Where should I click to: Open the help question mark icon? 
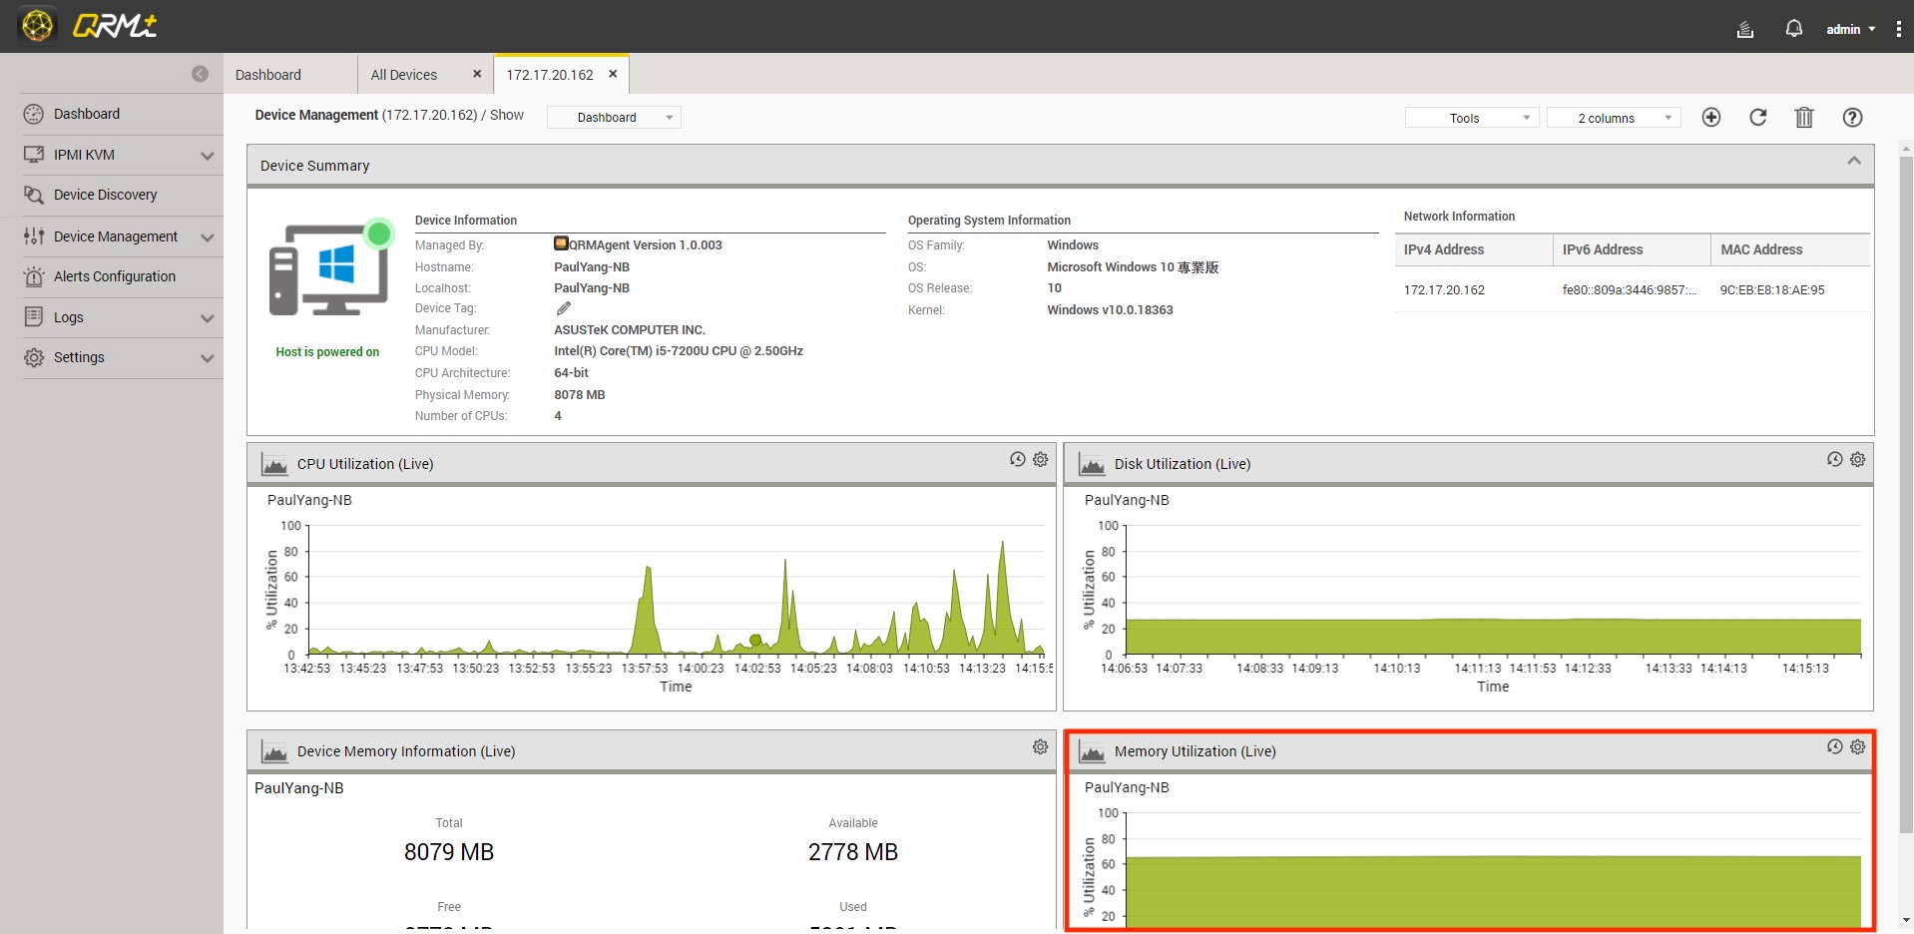click(1851, 118)
